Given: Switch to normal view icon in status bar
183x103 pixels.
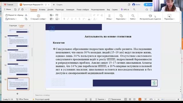Looking at the screenshot, I should pos(126,99).
